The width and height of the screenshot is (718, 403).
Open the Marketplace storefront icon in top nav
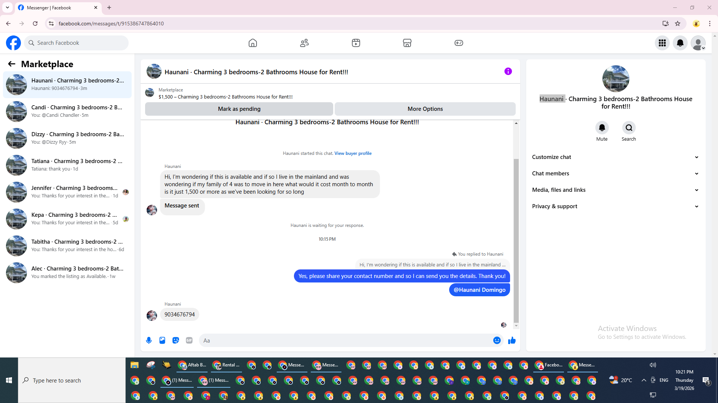(407, 43)
